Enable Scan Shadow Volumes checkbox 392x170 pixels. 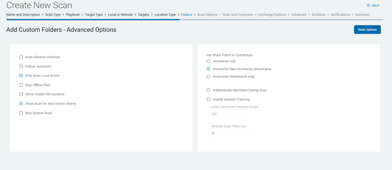coord(21,57)
